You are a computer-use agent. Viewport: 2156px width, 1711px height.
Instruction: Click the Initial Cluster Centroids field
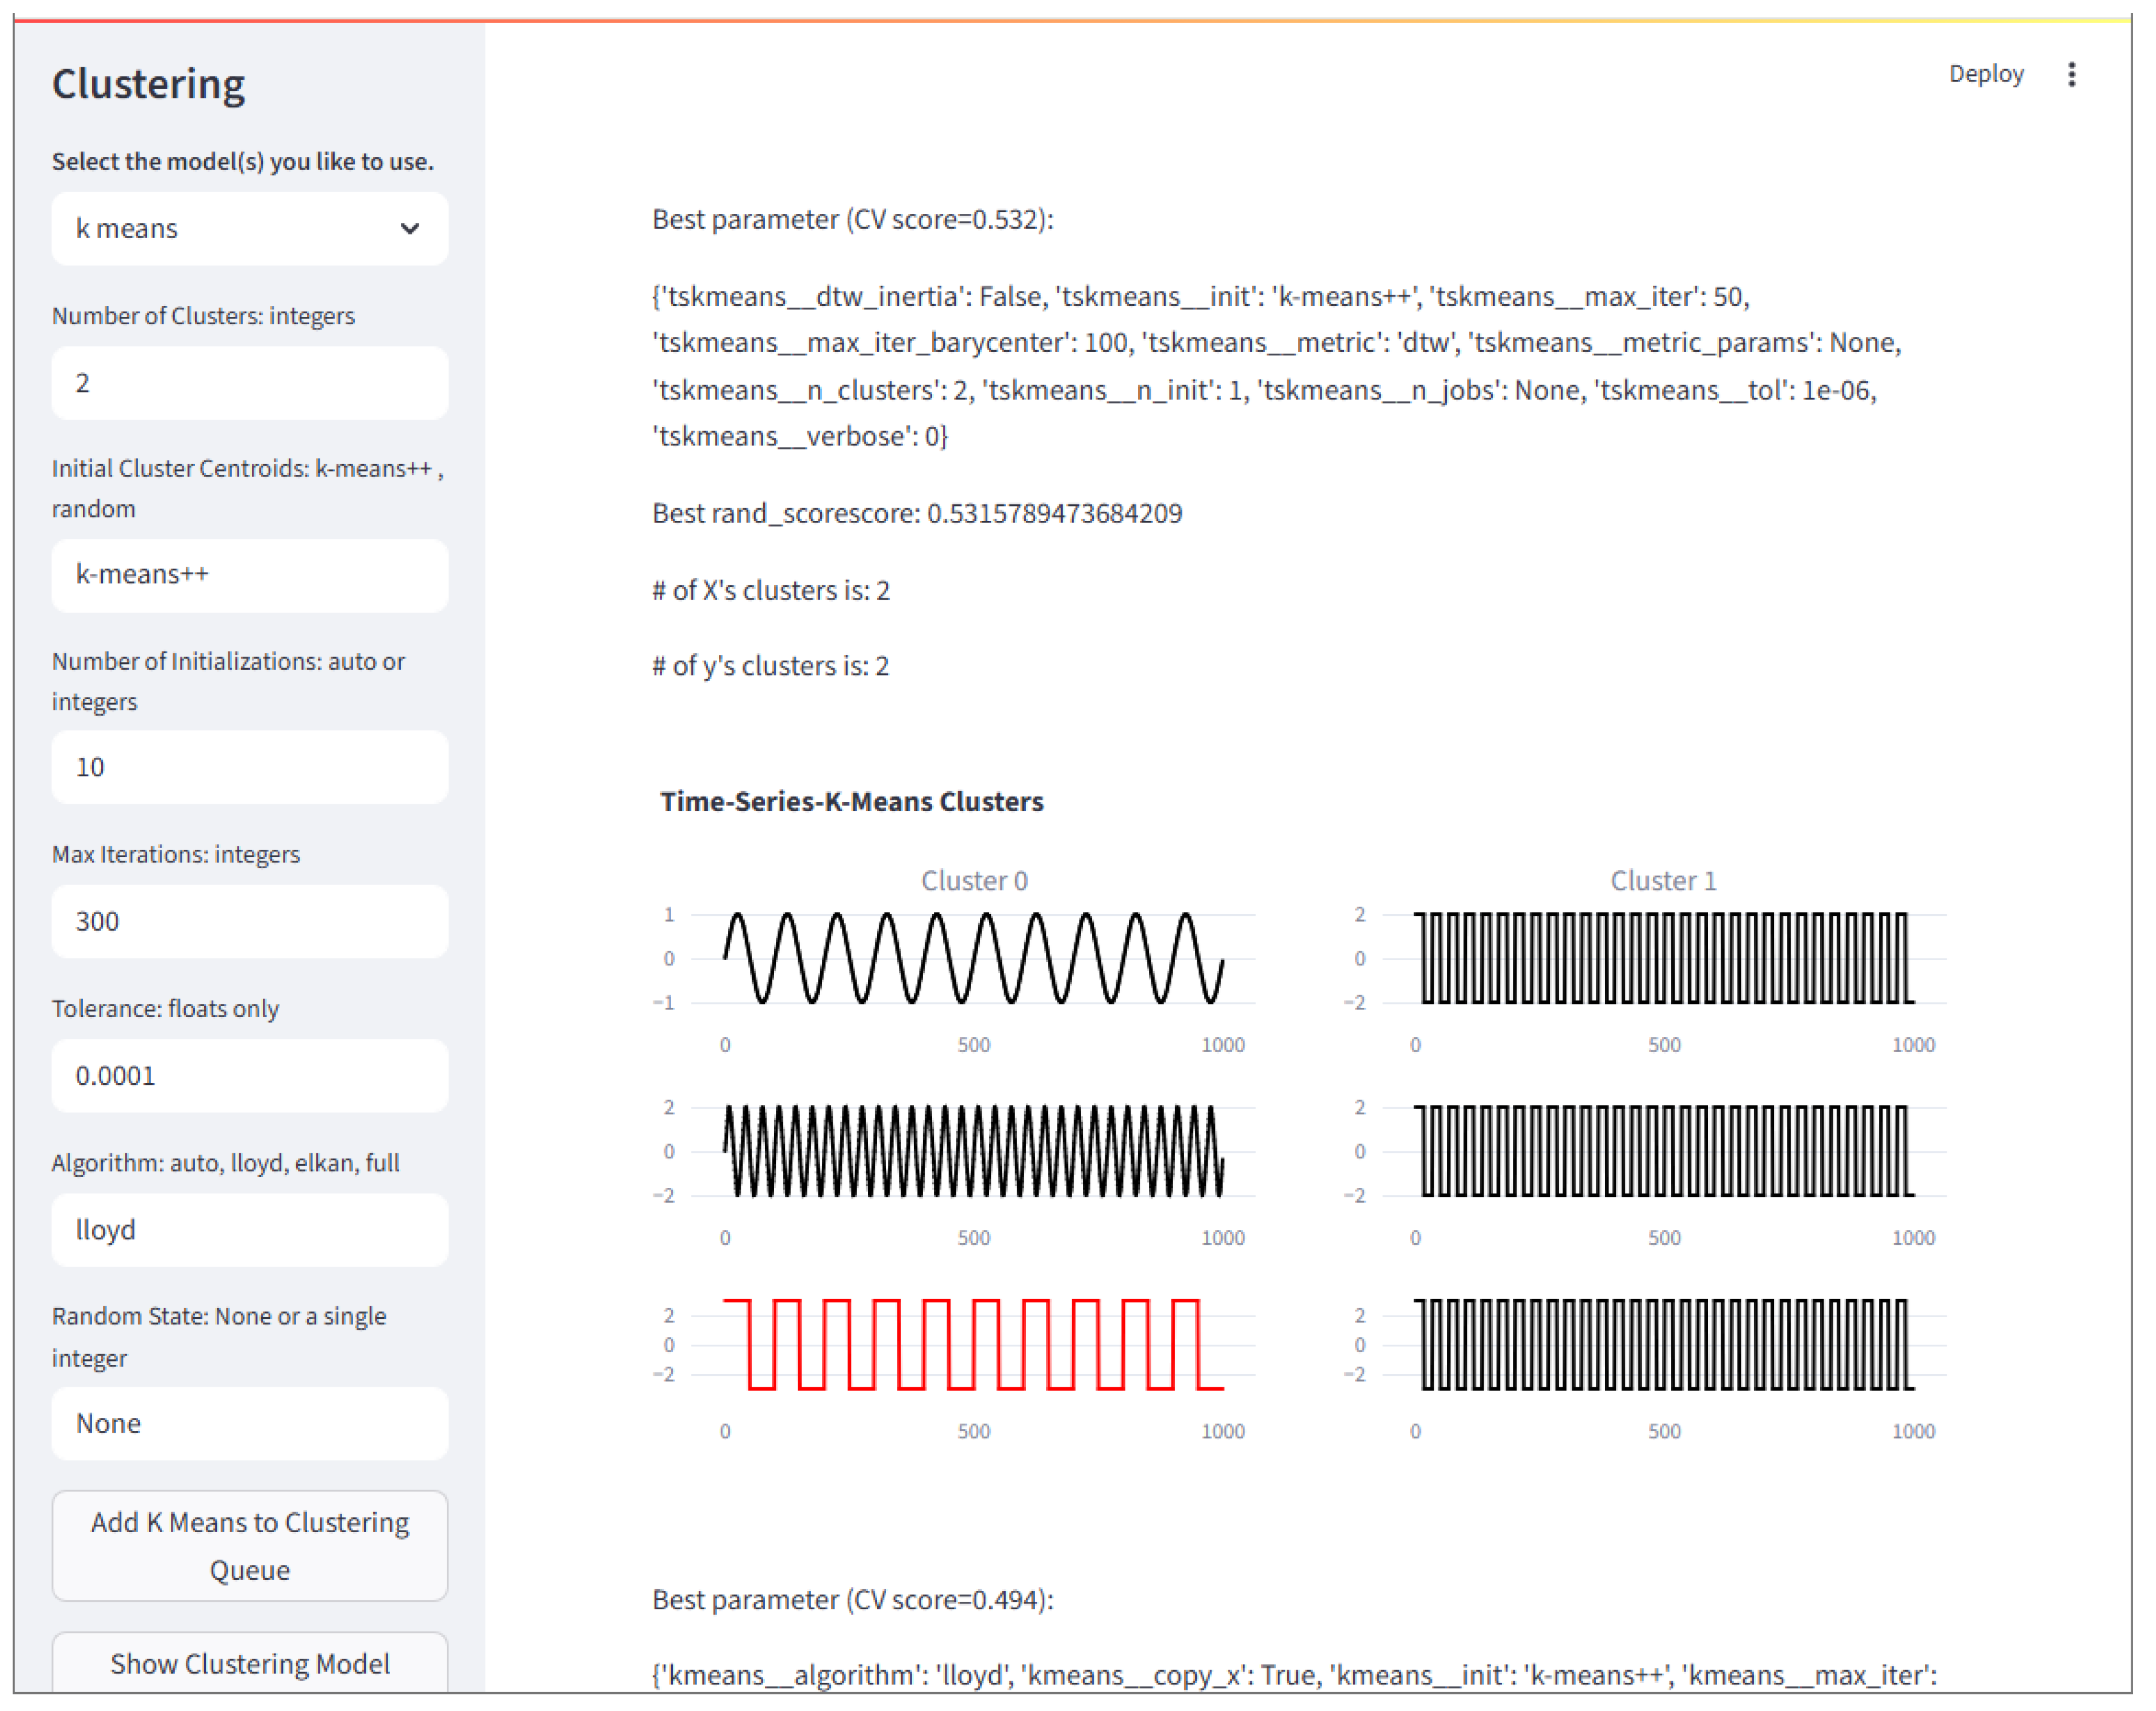[249, 575]
